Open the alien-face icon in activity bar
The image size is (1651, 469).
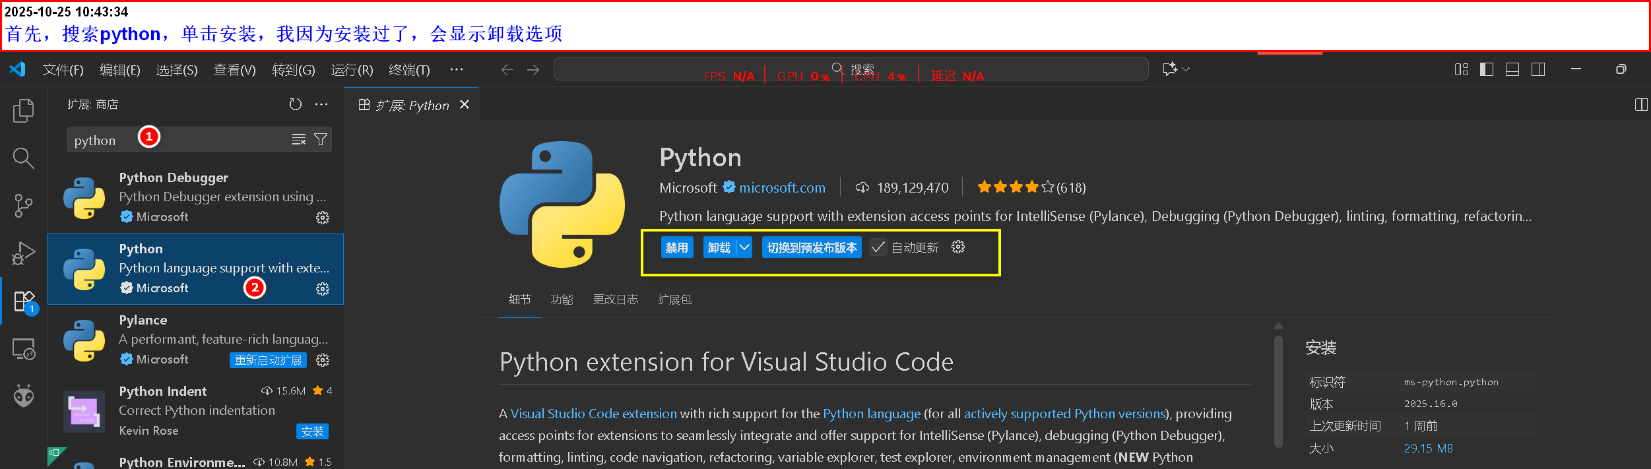[x=24, y=396]
